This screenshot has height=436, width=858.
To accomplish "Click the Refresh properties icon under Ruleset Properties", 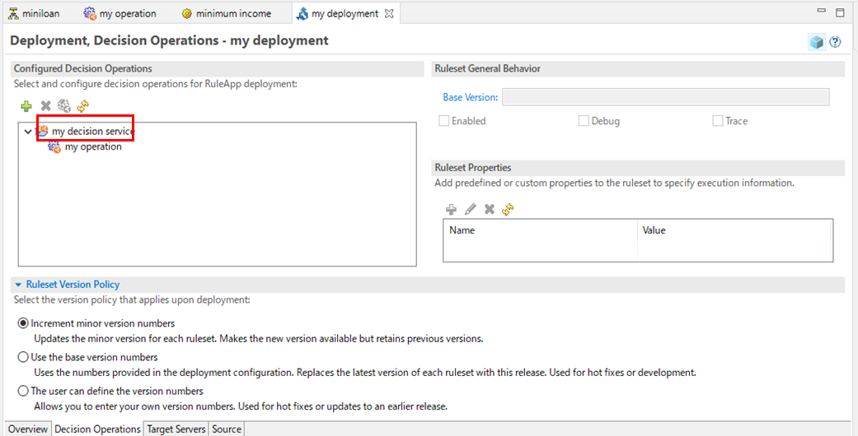I will click(509, 209).
